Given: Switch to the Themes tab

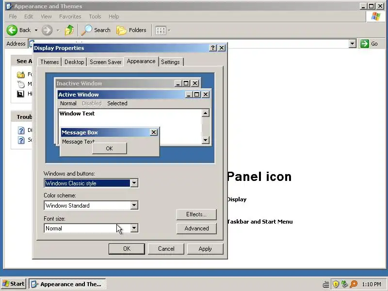Looking at the screenshot, I should 49,62.
